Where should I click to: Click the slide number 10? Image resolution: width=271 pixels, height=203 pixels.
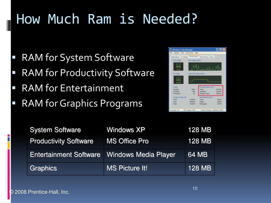[195, 188]
